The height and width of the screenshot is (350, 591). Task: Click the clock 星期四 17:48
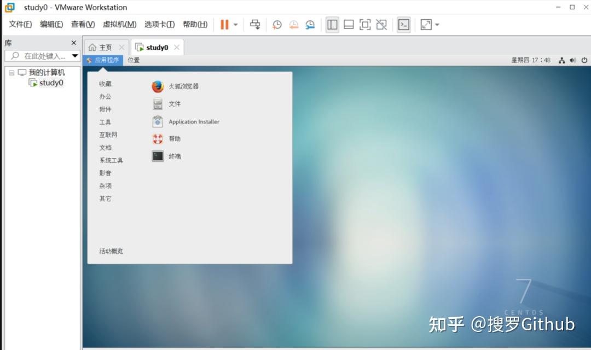point(531,60)
